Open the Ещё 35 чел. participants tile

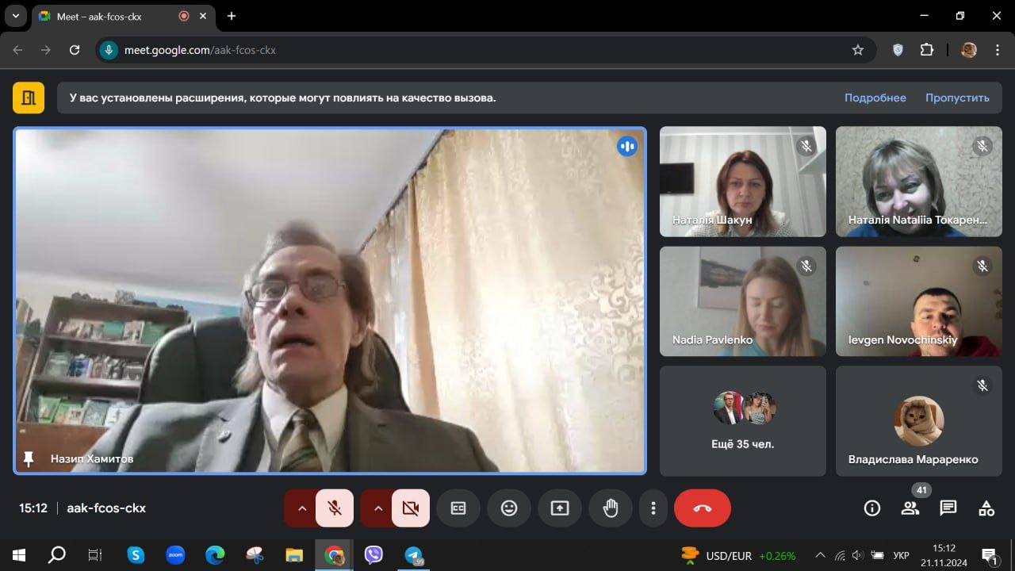tap(742, 421)
